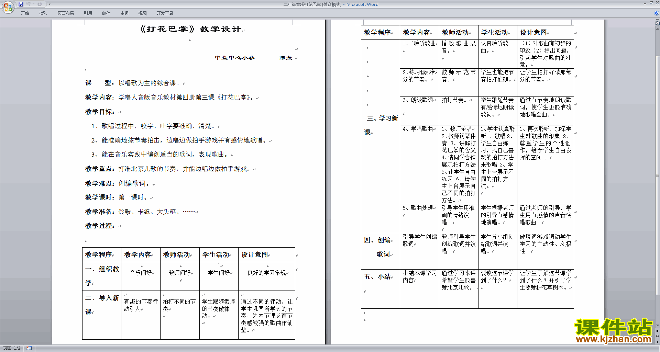Screen dimensions: 660x352
Task: Go to the next page with the double-down arrows
Action: click(658, 342)
